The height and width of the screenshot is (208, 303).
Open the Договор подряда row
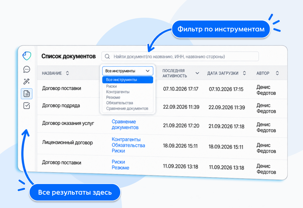[x=61, y=105]
